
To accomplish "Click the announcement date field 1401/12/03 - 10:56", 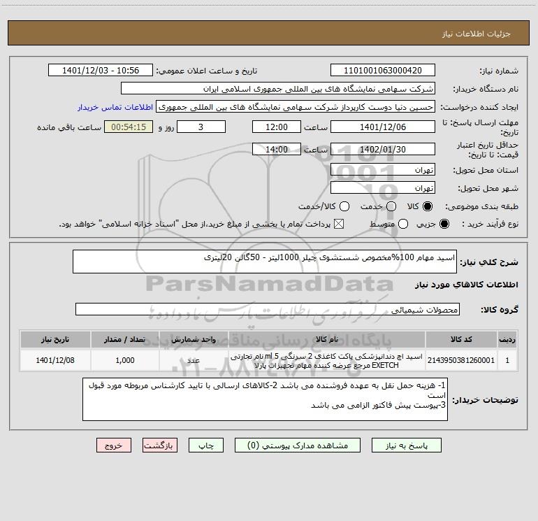I will coord(101,71).
